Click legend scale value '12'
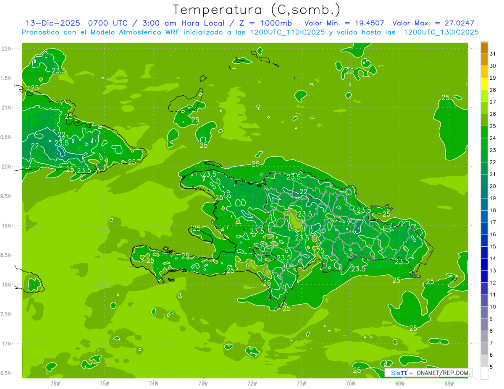The image size is (504, 389). (x=493, y=283)
